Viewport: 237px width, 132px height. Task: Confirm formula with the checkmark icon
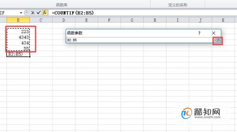[x=39, y=13]
